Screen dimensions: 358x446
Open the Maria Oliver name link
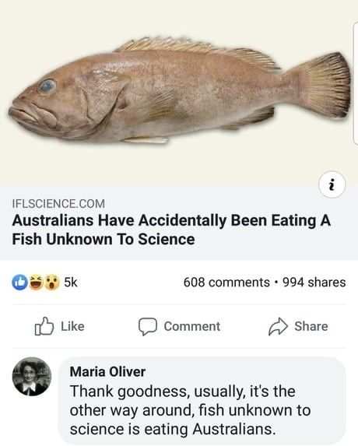[x=107, y=372]
